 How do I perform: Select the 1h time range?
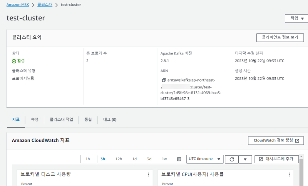[x=88, y=159]
